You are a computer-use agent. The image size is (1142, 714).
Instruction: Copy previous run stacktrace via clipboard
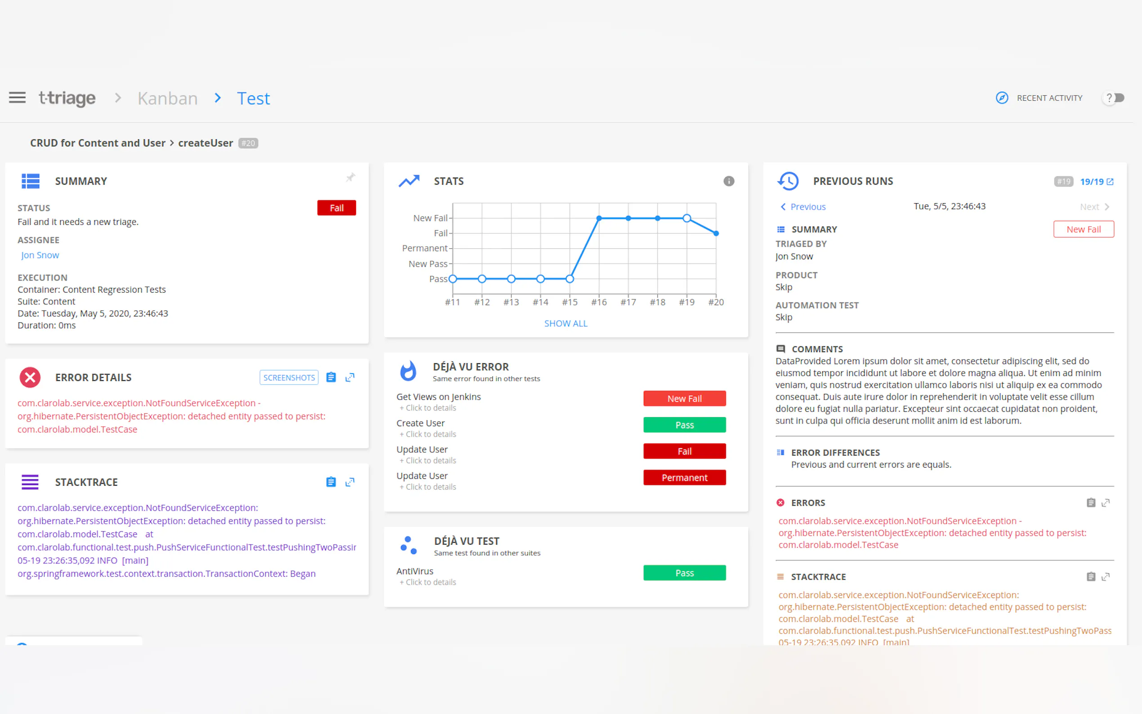pos(1091,576)
